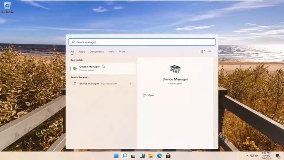Open the notification center icon
Screen dimensions: 284x160
(x=278, y=156)
